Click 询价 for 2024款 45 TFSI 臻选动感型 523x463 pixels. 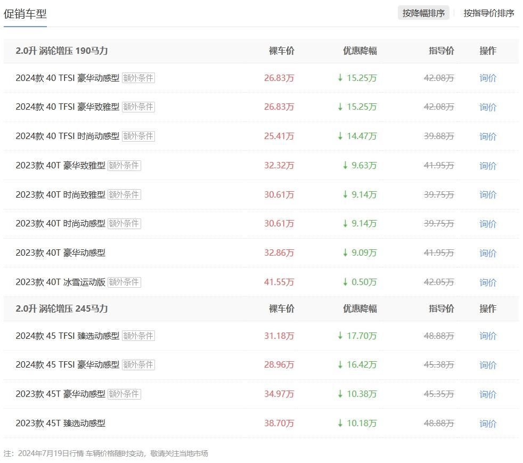pyautogui.click(x=487, y=336)
